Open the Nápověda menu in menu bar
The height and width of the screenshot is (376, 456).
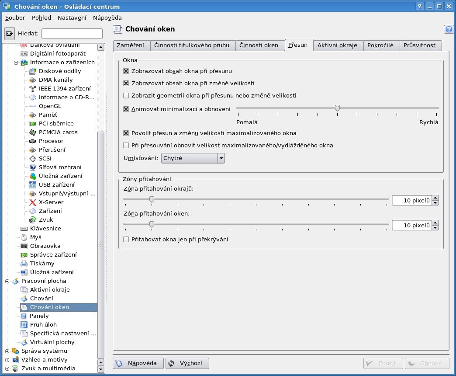(x=107, y=18)
